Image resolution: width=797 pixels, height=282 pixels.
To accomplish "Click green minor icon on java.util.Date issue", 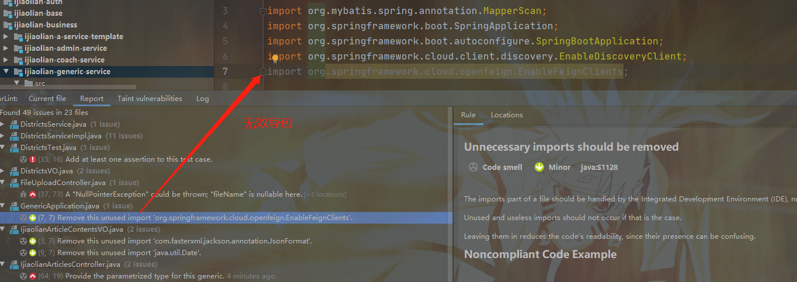I will [33, 253].
